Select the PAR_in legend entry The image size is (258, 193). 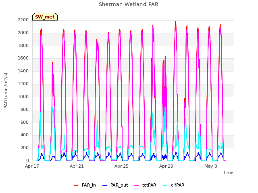[x=85, y=185]
